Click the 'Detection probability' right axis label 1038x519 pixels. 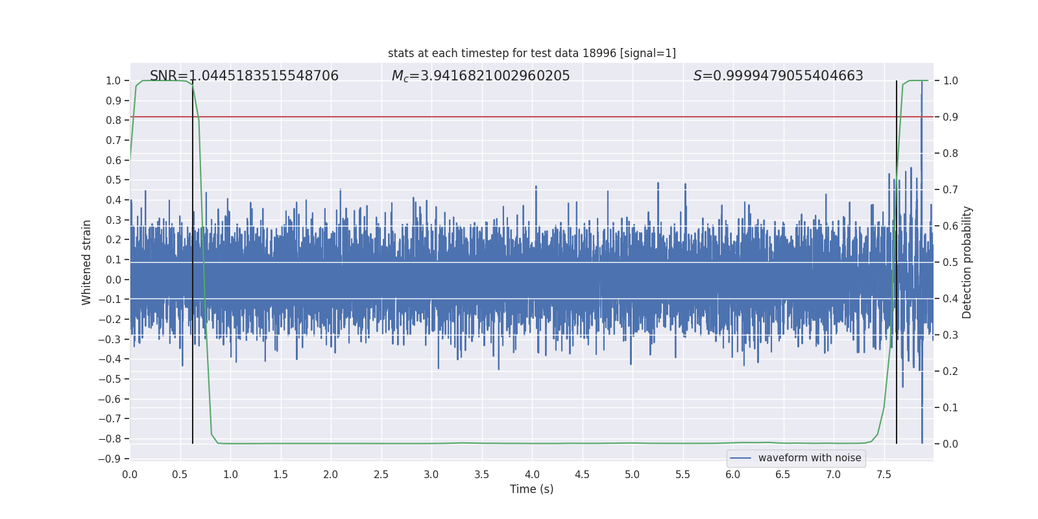[967, 262]
